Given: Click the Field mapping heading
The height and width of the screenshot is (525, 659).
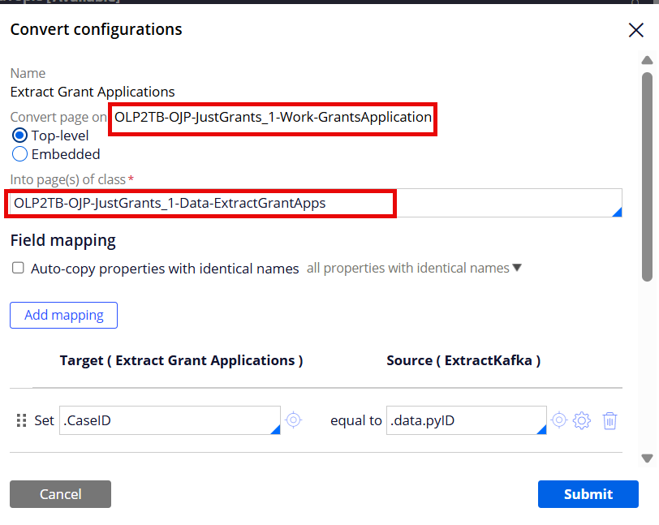Looking at the screenshot, I should 63,240.
